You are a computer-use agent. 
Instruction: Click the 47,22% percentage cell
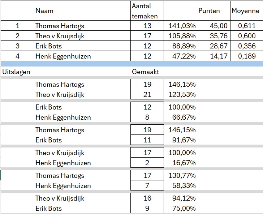pyautogui.click(x=180, y=56)
